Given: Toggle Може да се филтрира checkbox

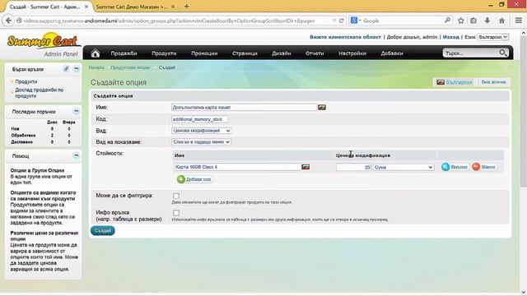Looking at the screenshot, I should (176, 196).
